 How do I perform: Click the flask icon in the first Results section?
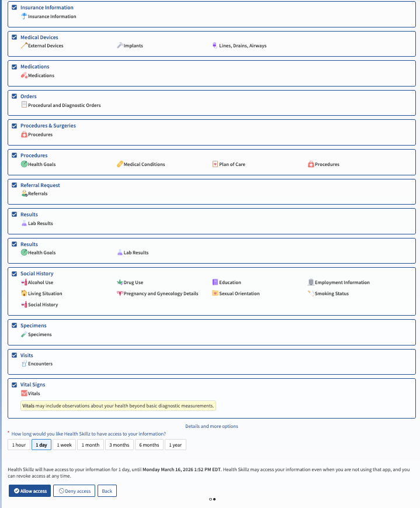(x=24, y=223)
